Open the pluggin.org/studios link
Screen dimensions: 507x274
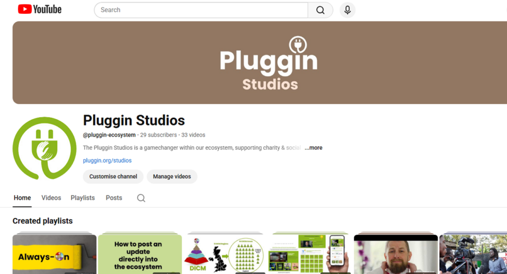click(107, 161)
